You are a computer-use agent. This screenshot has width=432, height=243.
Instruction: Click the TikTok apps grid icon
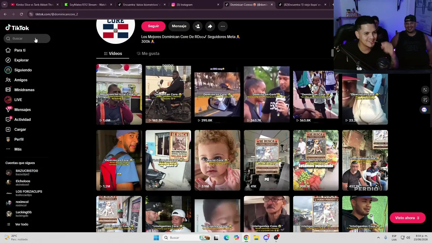(x=425, y=100)
